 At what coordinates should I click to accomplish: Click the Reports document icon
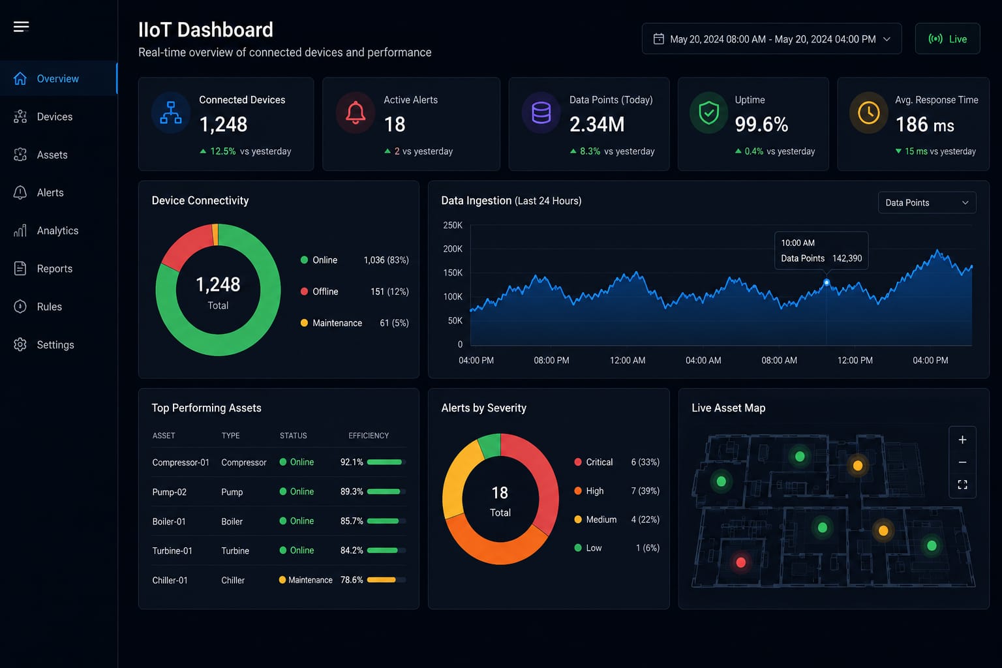tap(20, 268)
